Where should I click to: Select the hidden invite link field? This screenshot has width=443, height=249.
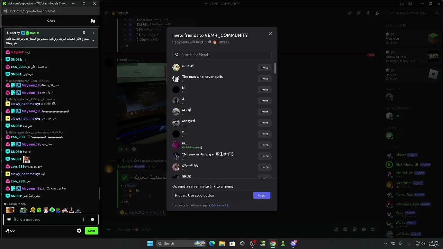pos(213,195)
